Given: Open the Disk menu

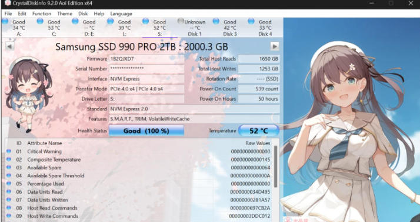Looking at the screenshot, I should (x=83, y=14).
